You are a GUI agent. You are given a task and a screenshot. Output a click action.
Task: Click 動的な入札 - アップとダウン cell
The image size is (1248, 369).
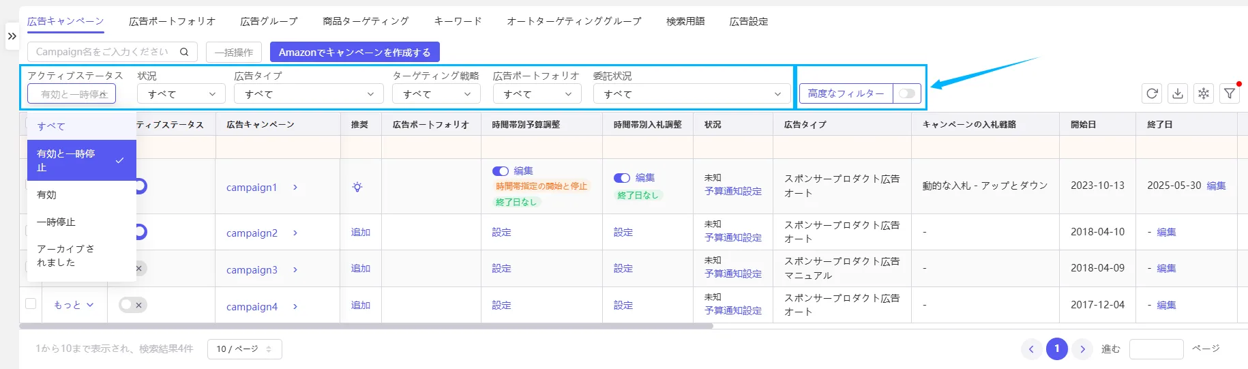point(985,186)
